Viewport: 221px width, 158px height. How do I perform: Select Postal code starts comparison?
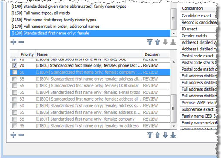199,62
